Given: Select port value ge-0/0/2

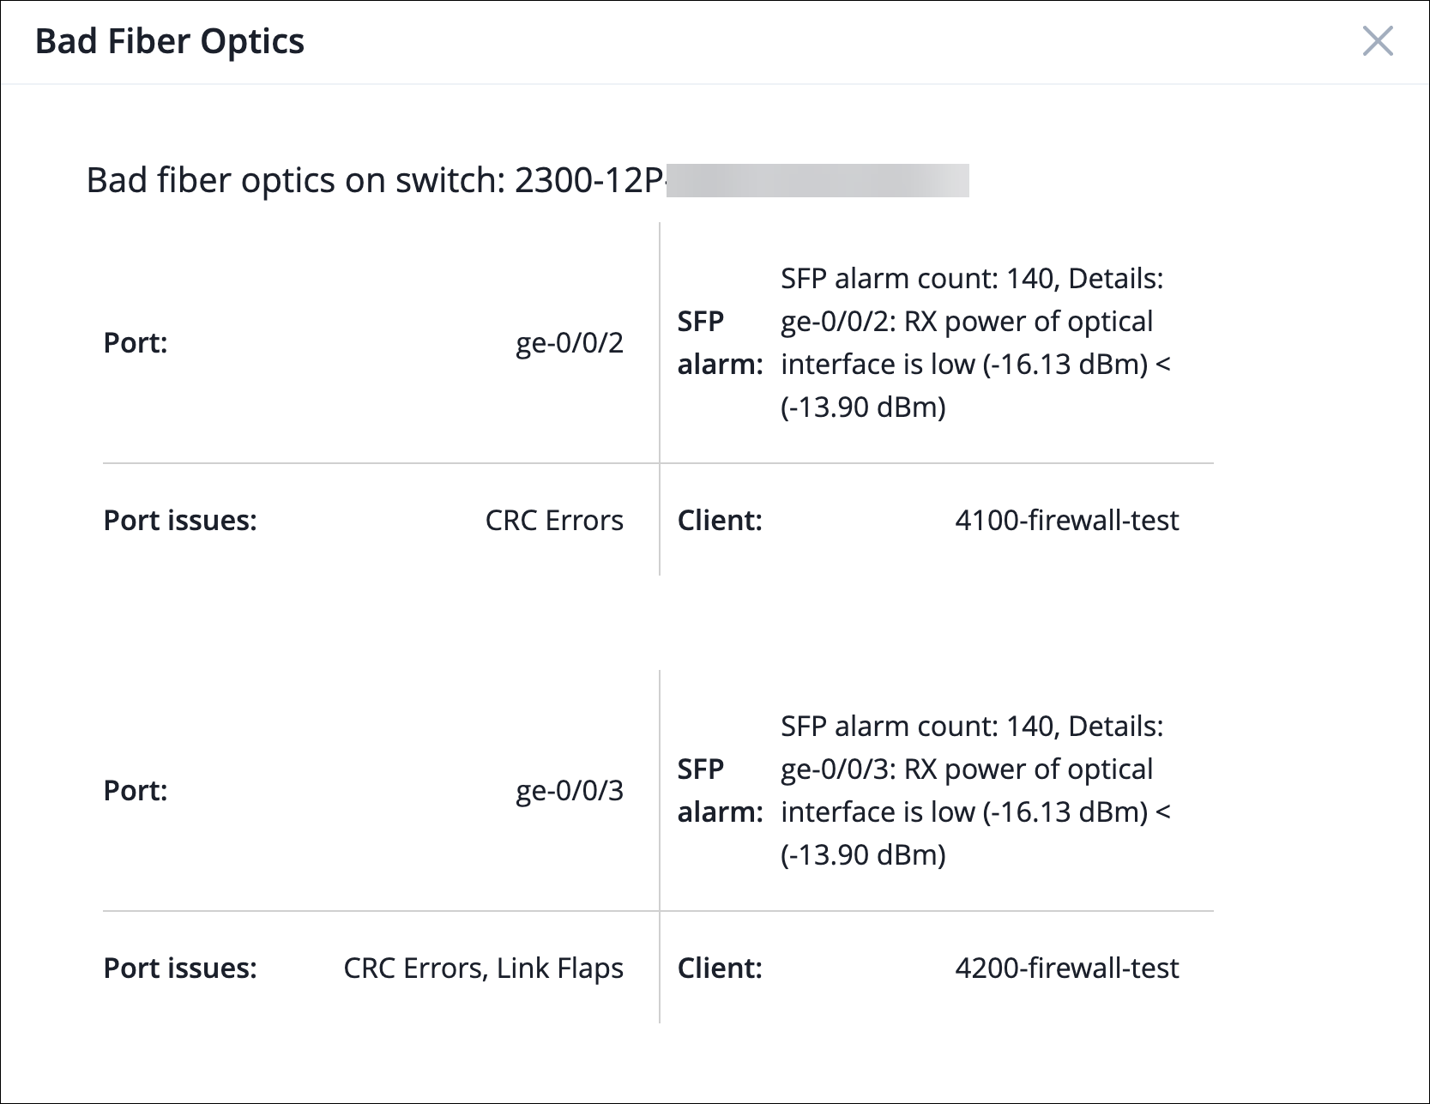Looking at the screenshot, I should coord(569,343).
